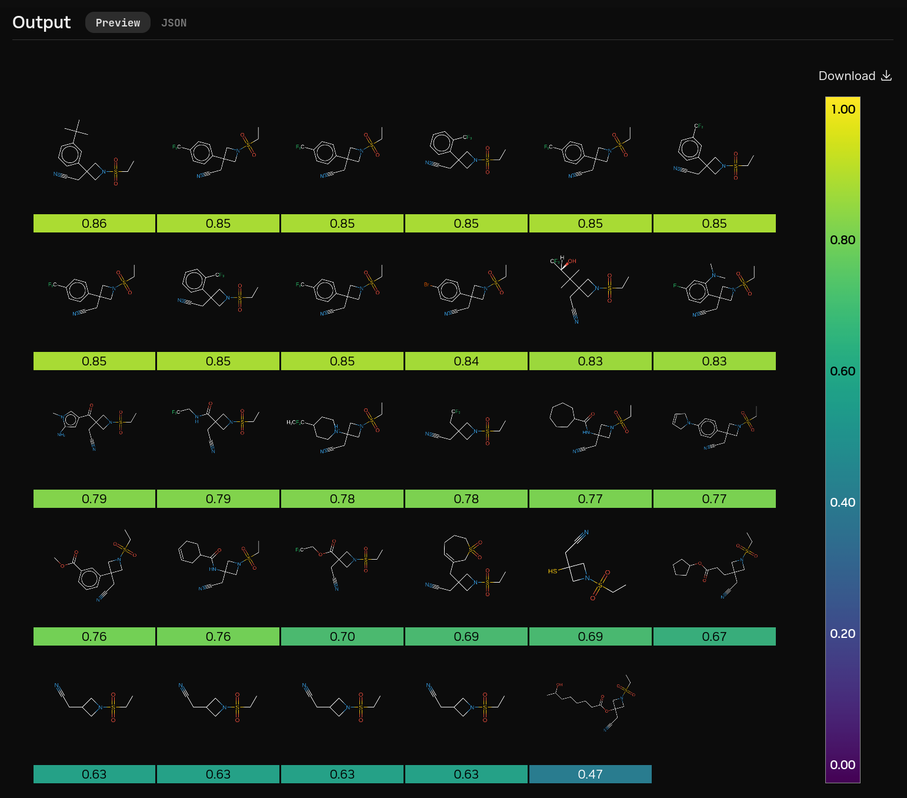Open the tert-butyl molecule scored 0.86
The width and height of the screenshot is (907, 798).
point(94,156)
